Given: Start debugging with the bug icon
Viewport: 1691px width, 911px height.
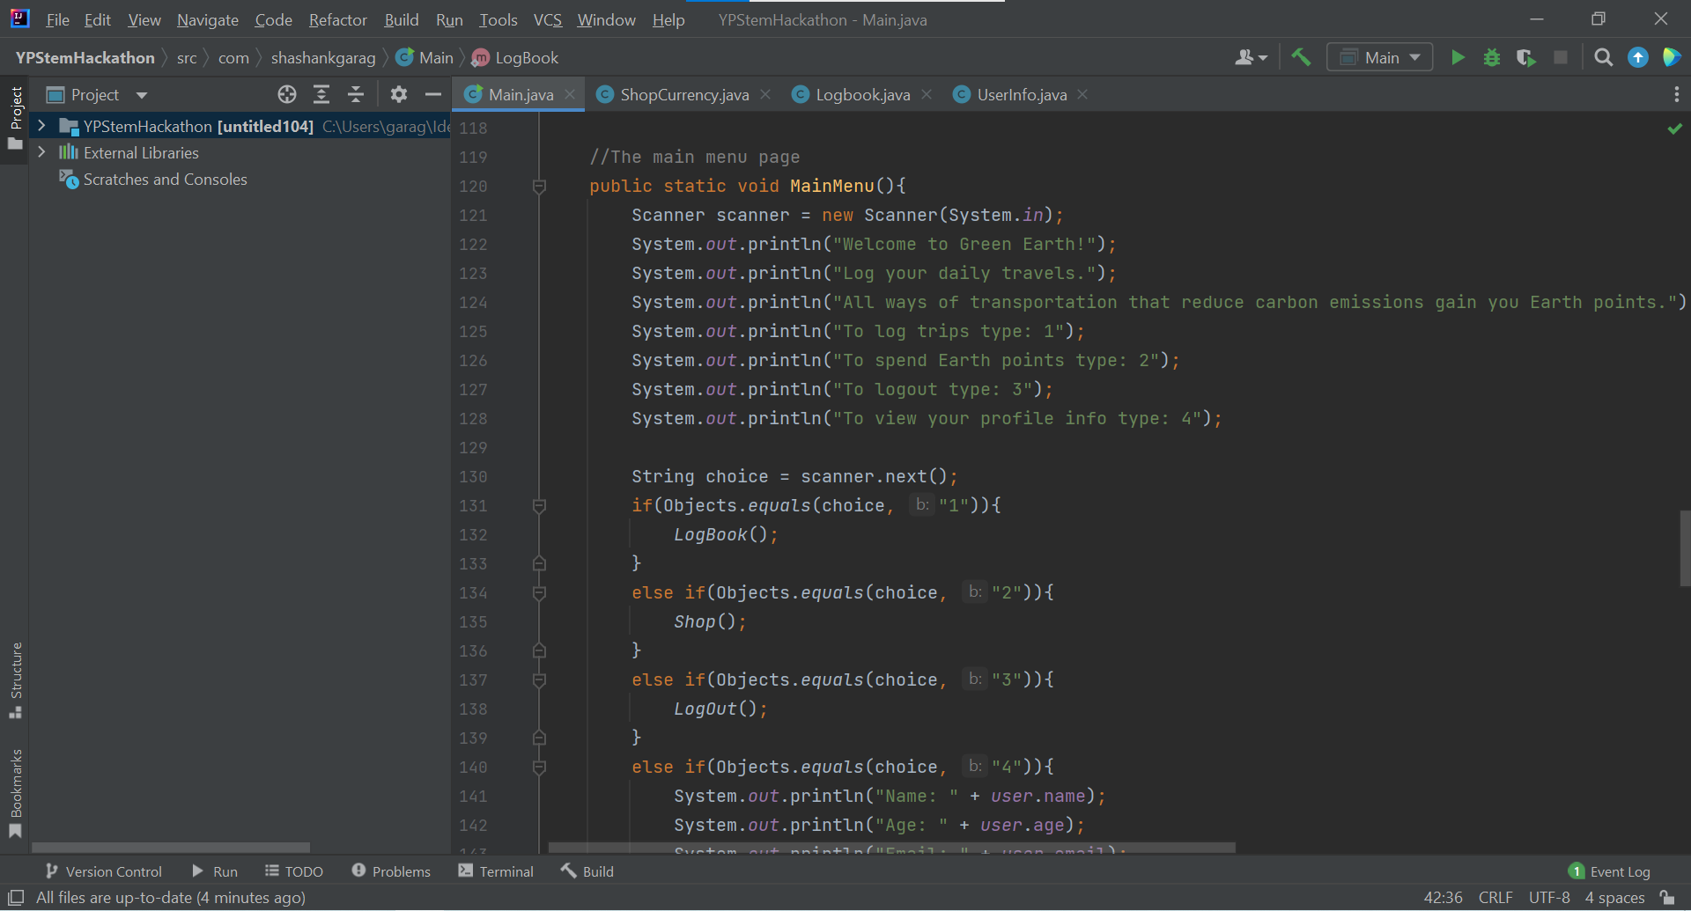Looking at the screenshot, I should 1492,58.
